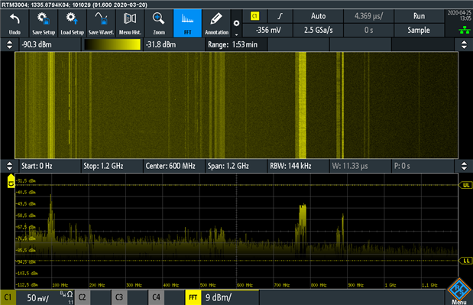Click Save Waveform icon

pos(101,23)
